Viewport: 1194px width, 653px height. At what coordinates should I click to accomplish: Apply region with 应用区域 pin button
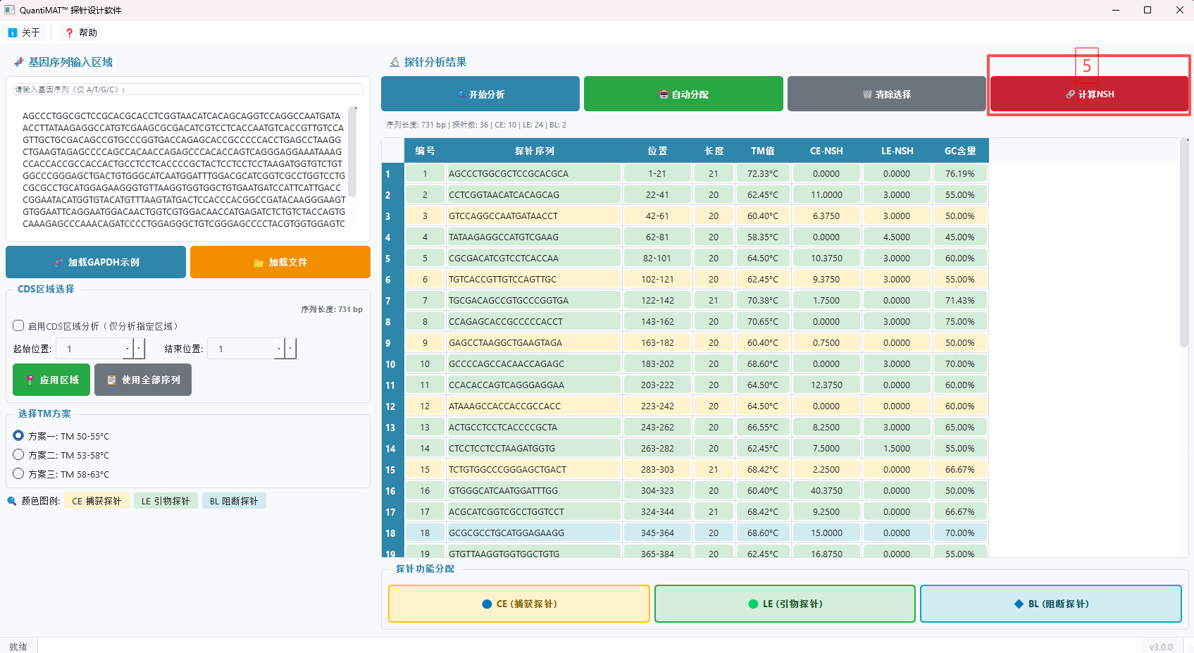pyautogui.click(x=51, y=380)
